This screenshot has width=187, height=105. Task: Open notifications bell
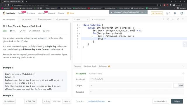coord(175,13)
